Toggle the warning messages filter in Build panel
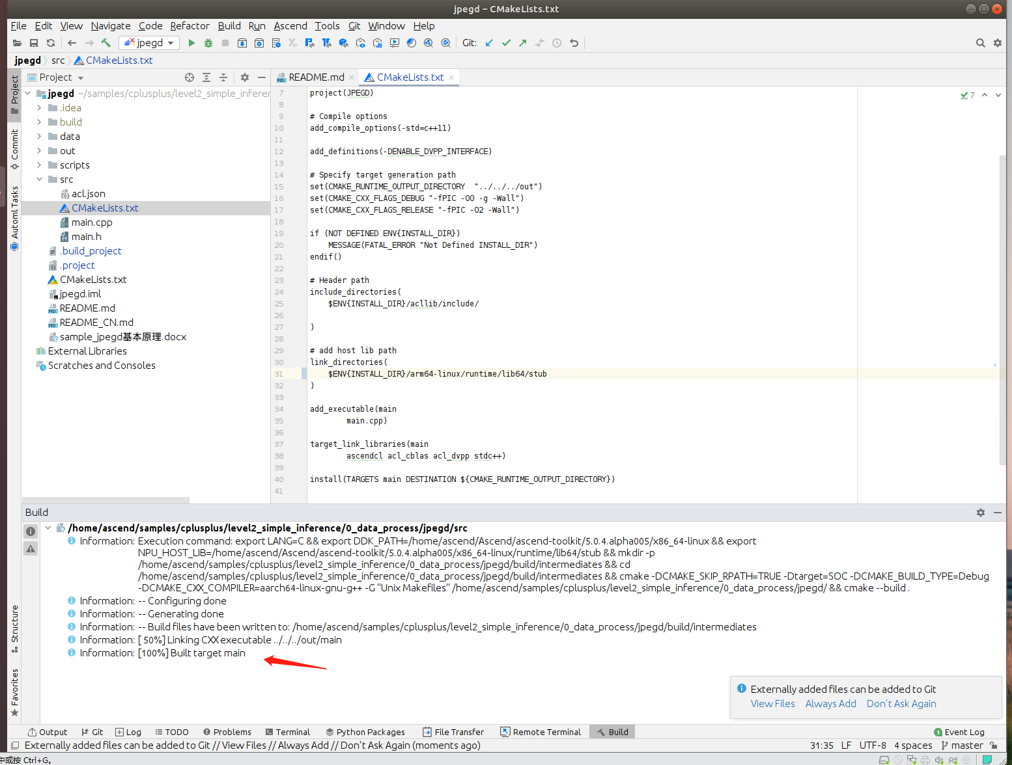Image resolution: width=1012 pixels, height=765 pixels. point(31,549)
